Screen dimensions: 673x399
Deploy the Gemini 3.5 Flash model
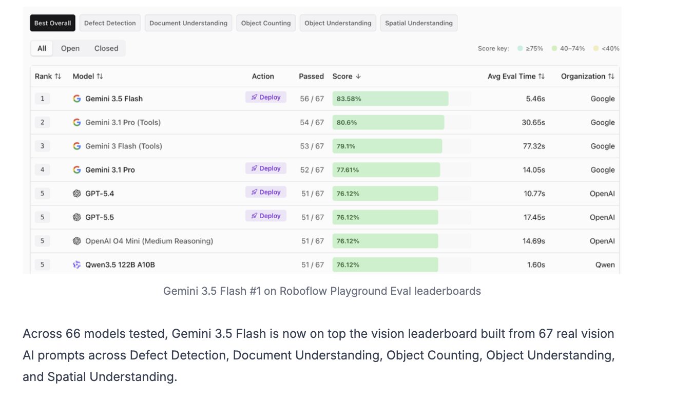266,97
